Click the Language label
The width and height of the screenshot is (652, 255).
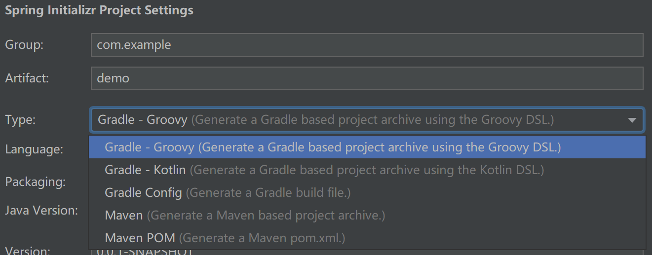pyautogui.click(x=34, y=149)
